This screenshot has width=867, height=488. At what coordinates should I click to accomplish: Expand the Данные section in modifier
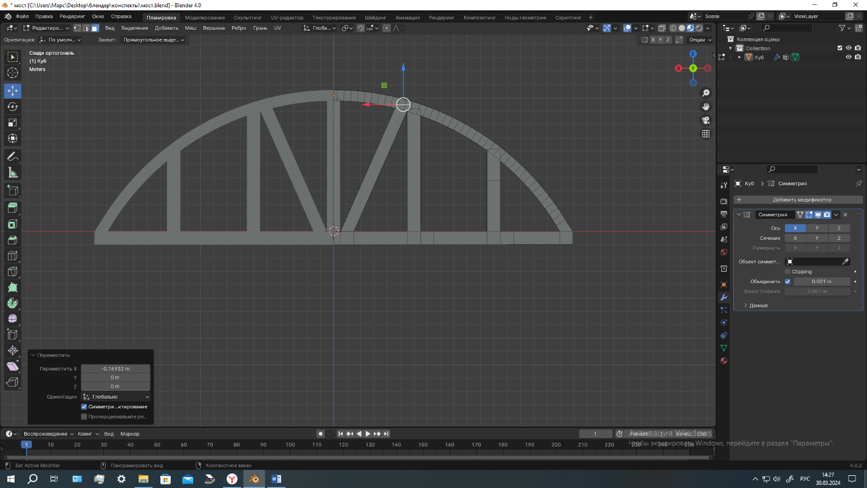(x=755, y=305)
